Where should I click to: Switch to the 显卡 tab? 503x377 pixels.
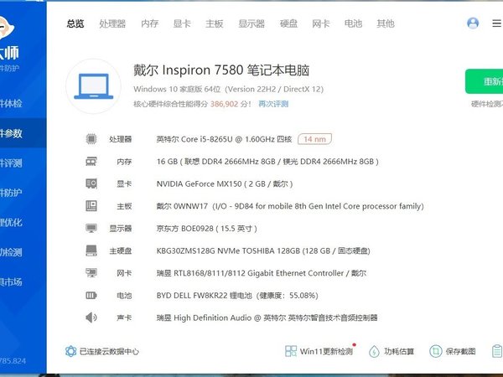[x=182, y=23]
